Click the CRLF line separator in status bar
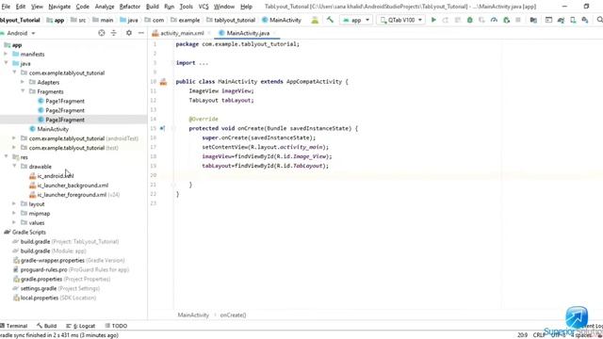603x339 pixels. click(539, 335)
